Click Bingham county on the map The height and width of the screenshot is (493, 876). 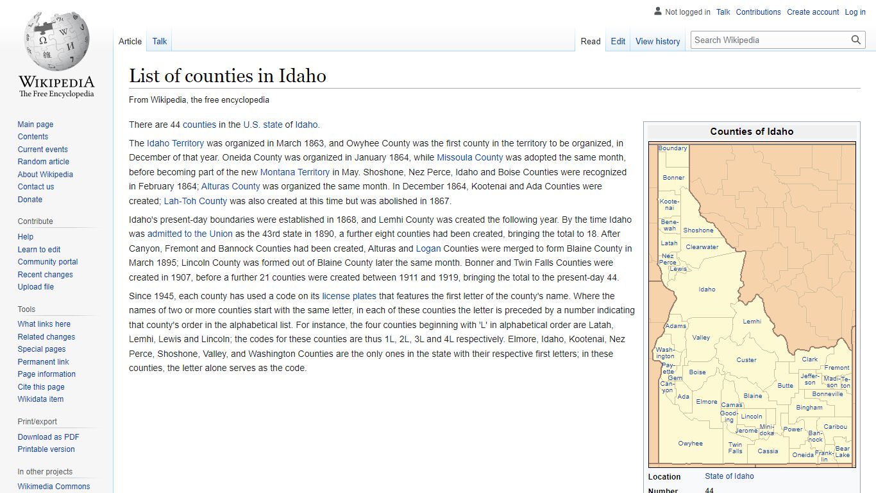pyautogui.click(x=809, y=408)
